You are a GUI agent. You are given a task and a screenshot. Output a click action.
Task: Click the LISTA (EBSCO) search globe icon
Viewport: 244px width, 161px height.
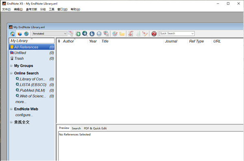point(17,84)
